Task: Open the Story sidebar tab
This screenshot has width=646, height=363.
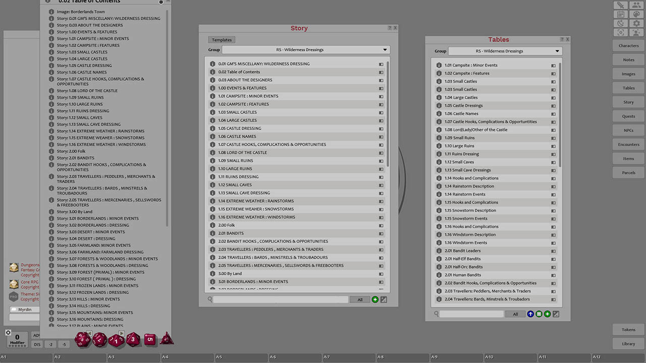Action: pyautogui.click(x=628, y=102)
